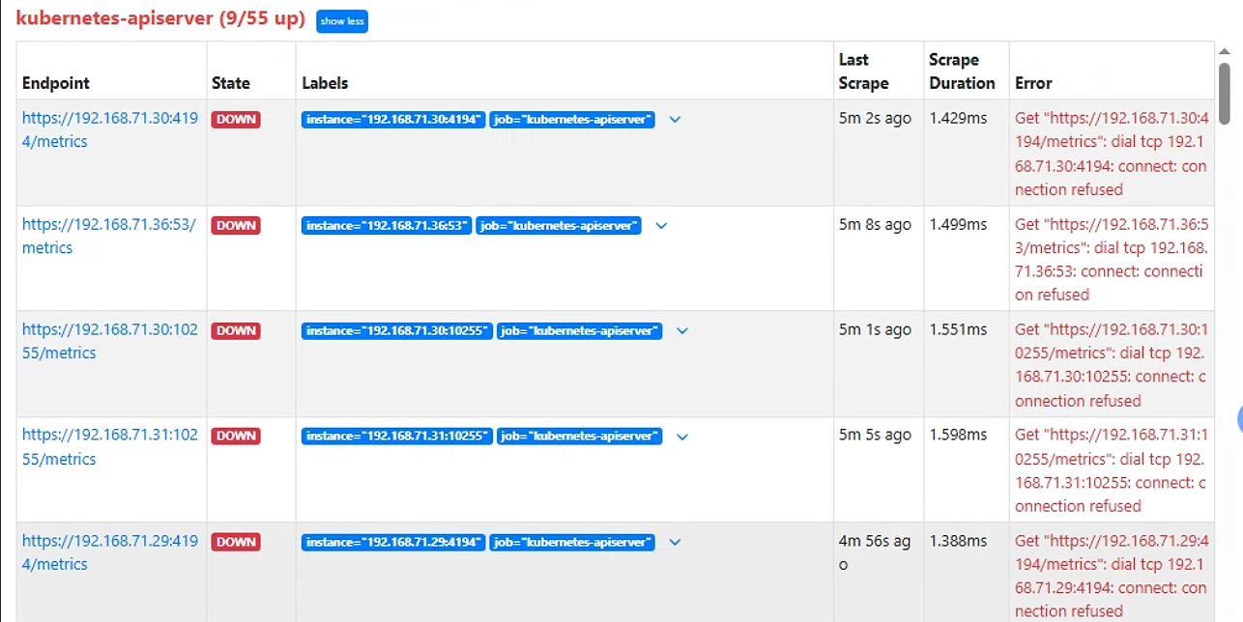
Task: Select the instance="192.168.71.36:53" label badge
Action: [387, 225]
